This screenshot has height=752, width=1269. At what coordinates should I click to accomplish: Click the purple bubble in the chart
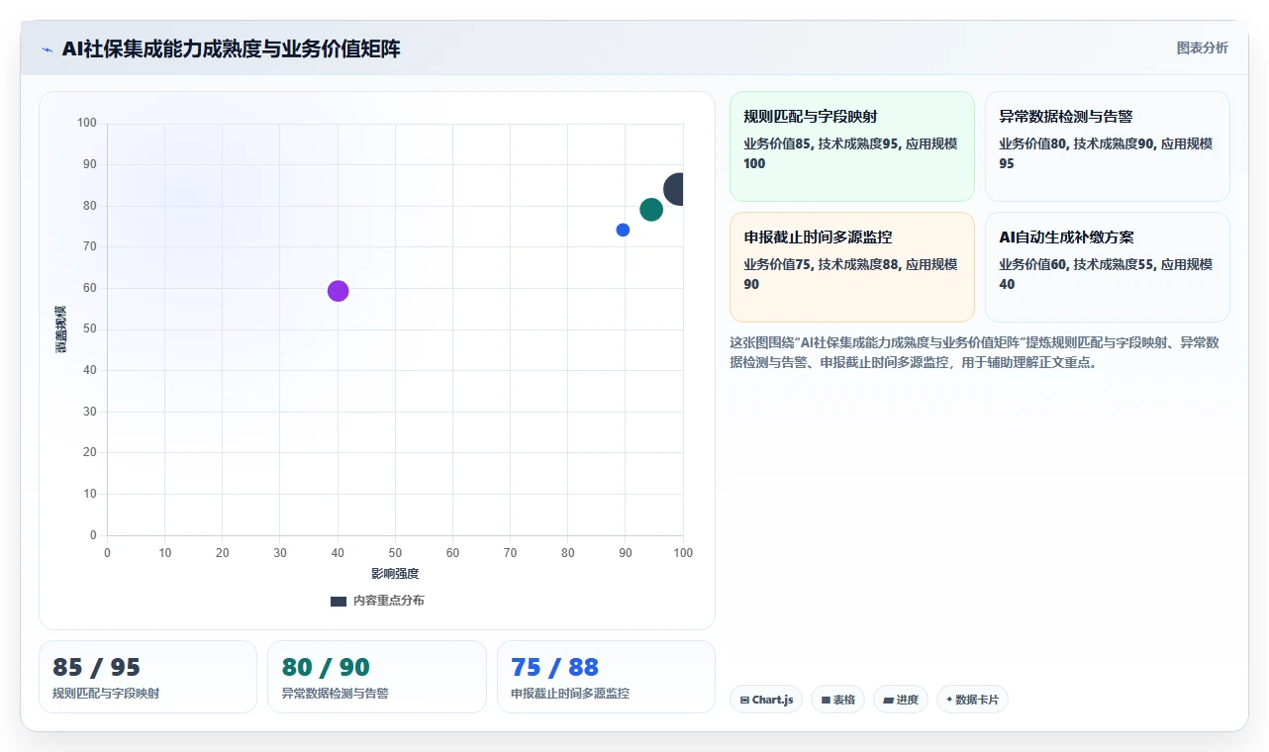pyautogui.click(x=338, y=291)
